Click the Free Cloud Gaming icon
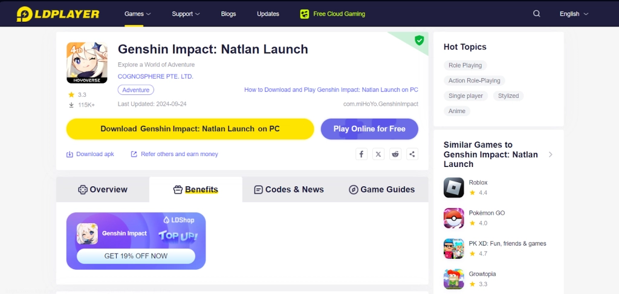The image size is (619, 294). point(305,14)
